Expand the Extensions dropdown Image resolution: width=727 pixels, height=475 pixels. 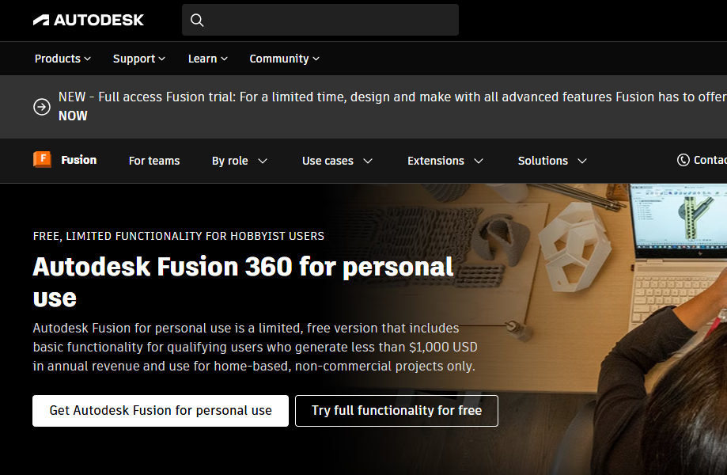(445, 161)
